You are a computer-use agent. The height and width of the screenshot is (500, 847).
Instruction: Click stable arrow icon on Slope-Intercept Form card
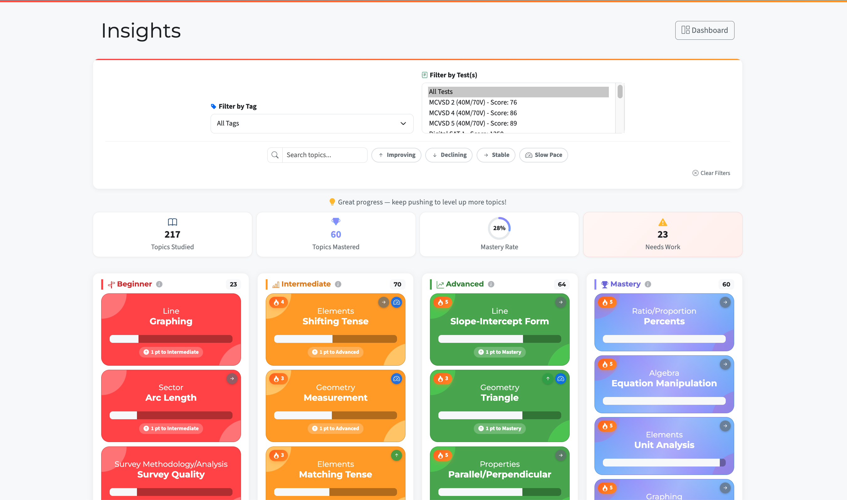coord(561,302)
